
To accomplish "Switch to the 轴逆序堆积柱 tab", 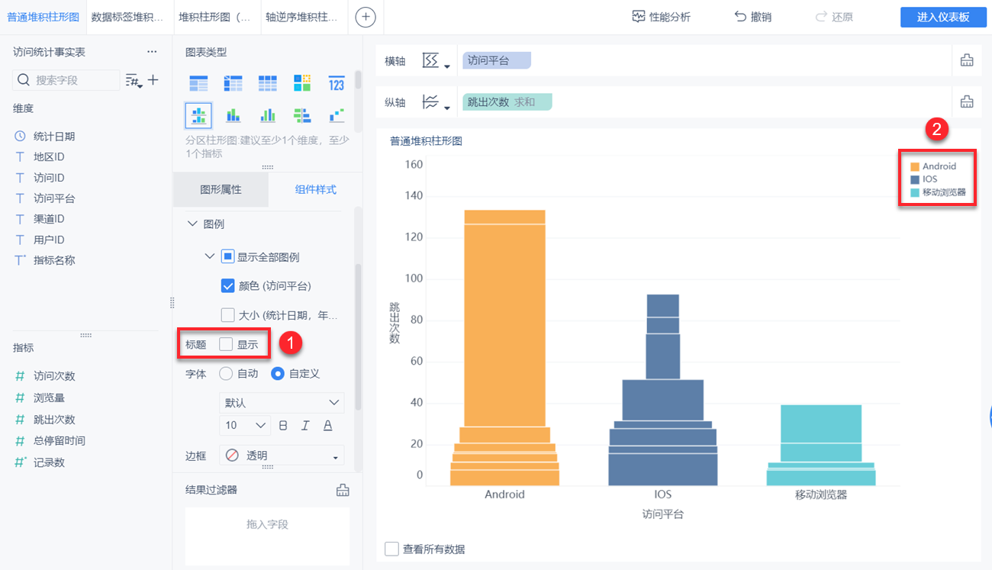I will [304, 17].
